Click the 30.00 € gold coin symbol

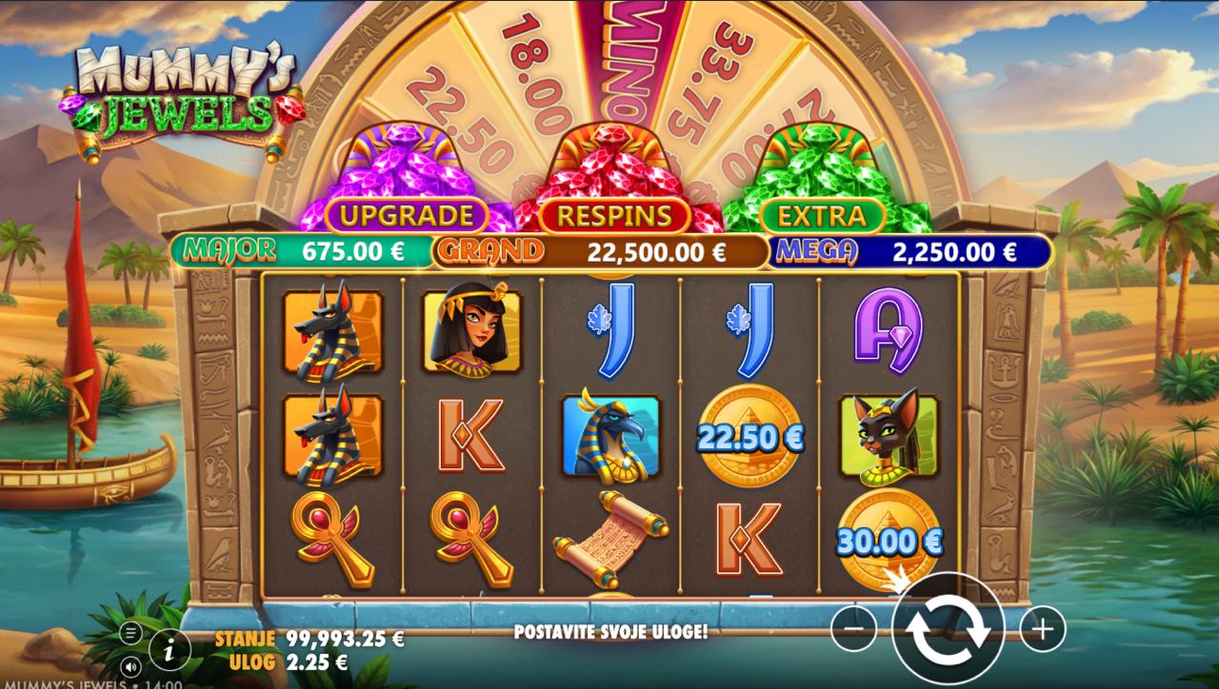890,541
